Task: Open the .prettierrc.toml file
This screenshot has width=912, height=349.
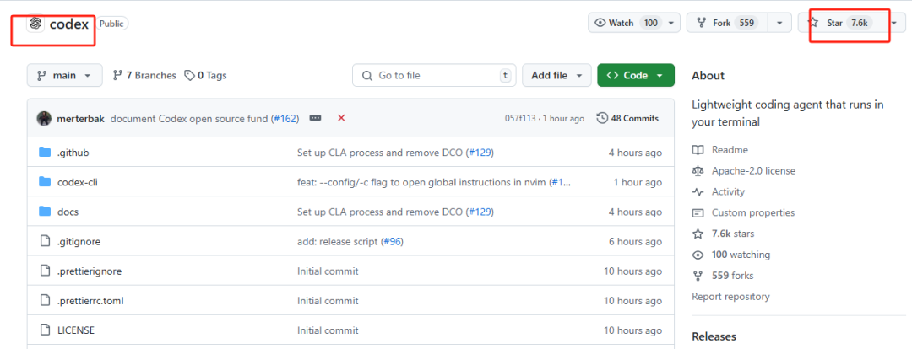Action: point(90,301)
